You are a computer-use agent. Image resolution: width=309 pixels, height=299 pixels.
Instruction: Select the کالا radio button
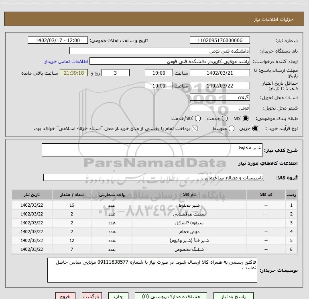pos(245,118)
